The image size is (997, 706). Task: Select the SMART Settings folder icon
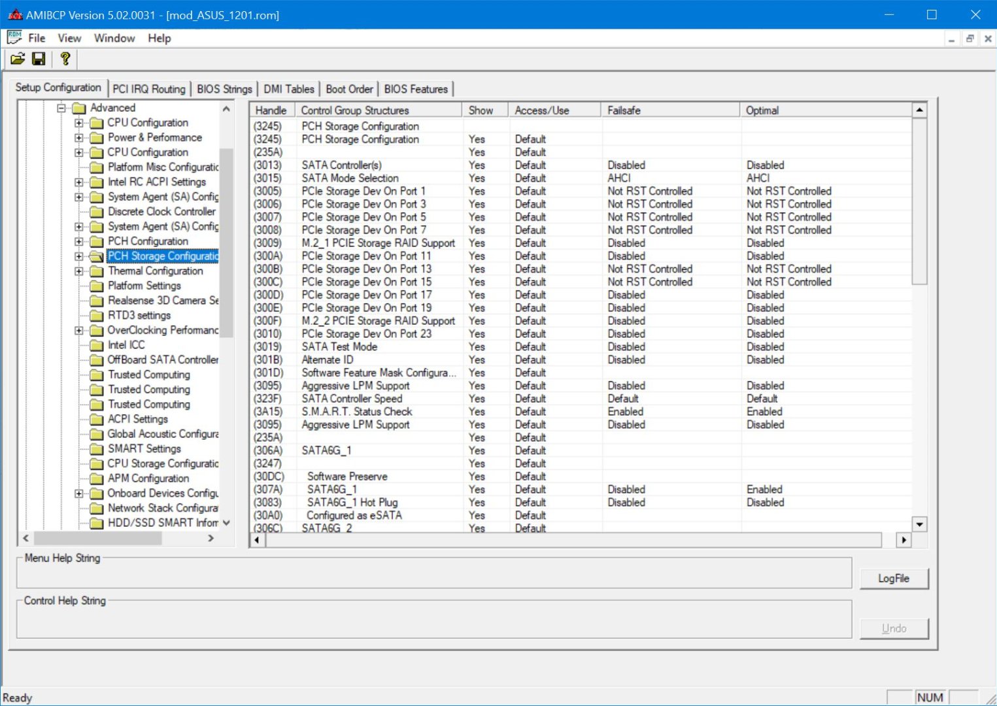click(97, 449)
